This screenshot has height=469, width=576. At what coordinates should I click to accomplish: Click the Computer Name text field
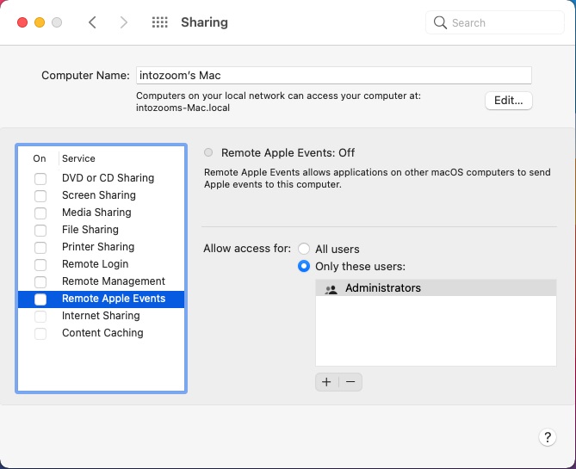pos(334,75)
